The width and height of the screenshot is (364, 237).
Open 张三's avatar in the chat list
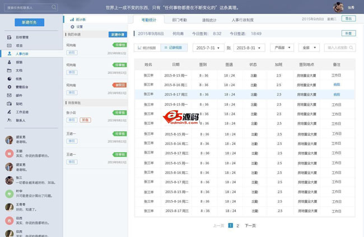10,180
